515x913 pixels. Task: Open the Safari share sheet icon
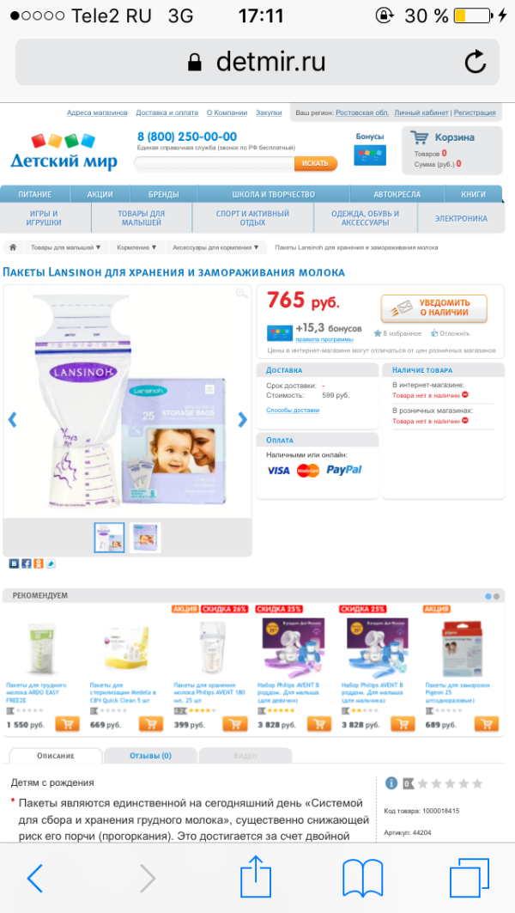coord(256,878)
